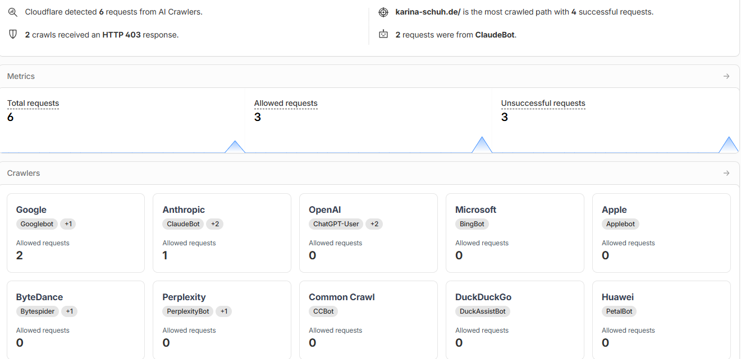Image resolution: width=741 pixels, height=359 pixels.
Task: Click the ClaudeBot tag
Action: (184, 224)
